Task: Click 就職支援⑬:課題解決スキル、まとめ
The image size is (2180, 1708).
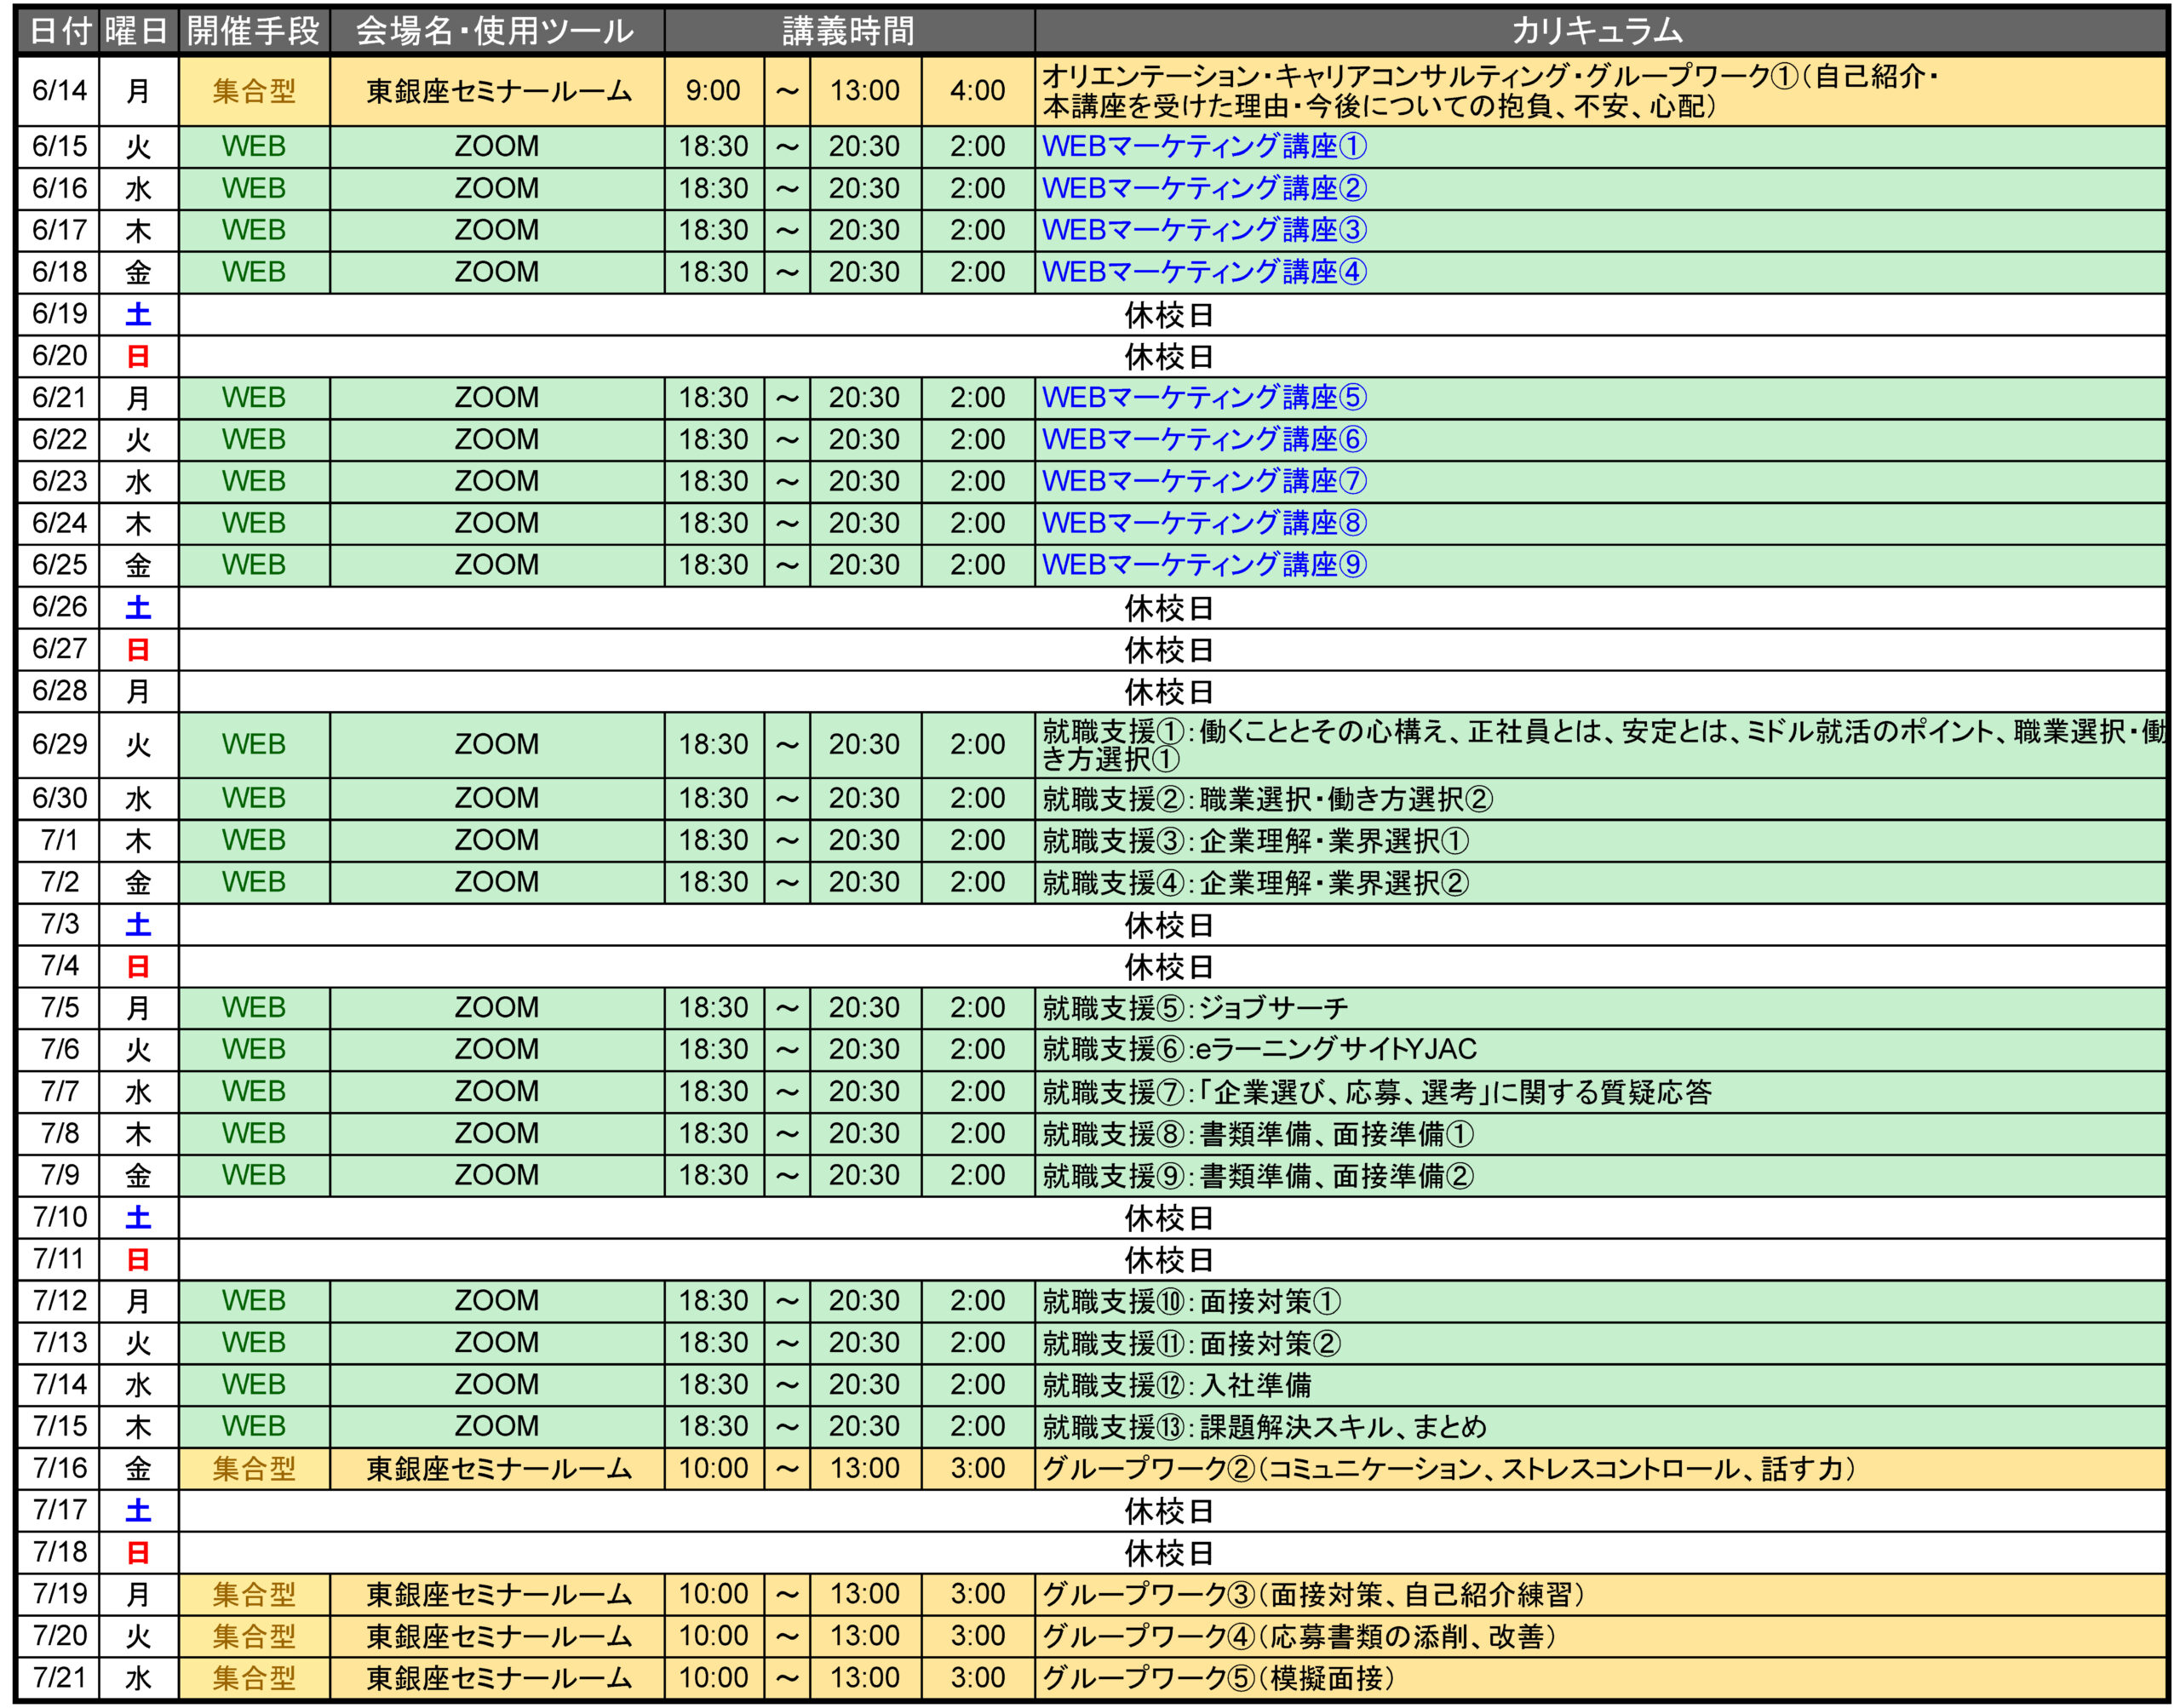Action: 1264,1427
